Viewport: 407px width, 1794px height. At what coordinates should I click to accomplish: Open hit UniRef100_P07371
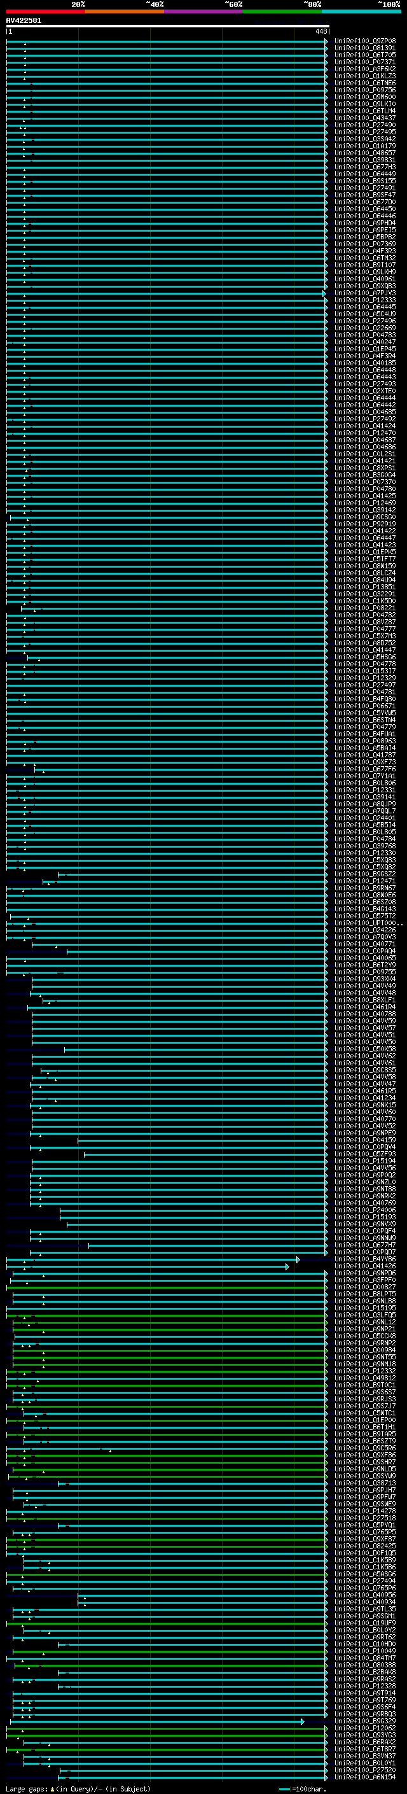pyautogui.click(x=365, y=62)
